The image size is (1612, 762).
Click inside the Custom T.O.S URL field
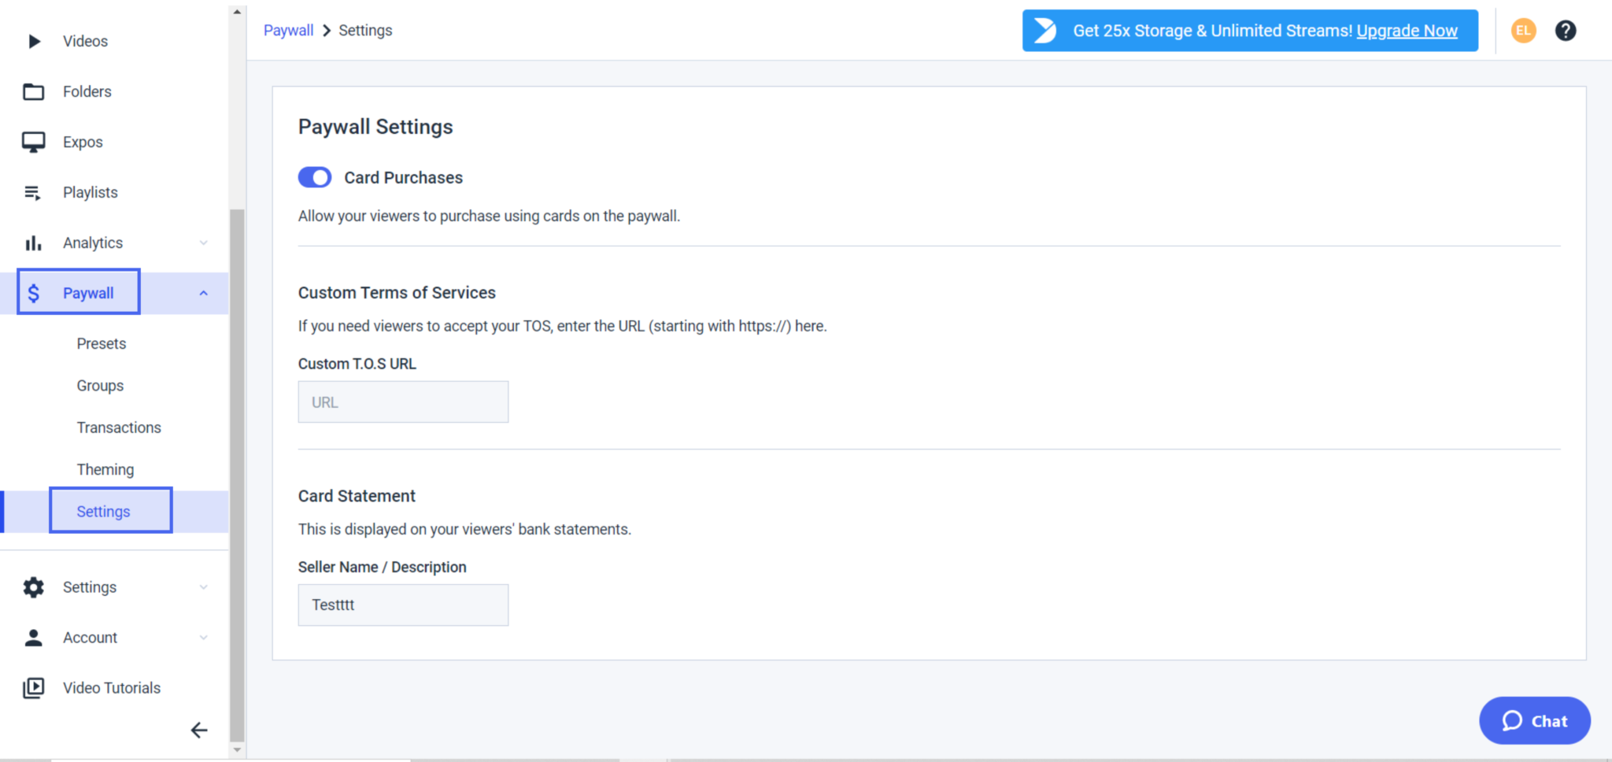(x=402, y=401)
